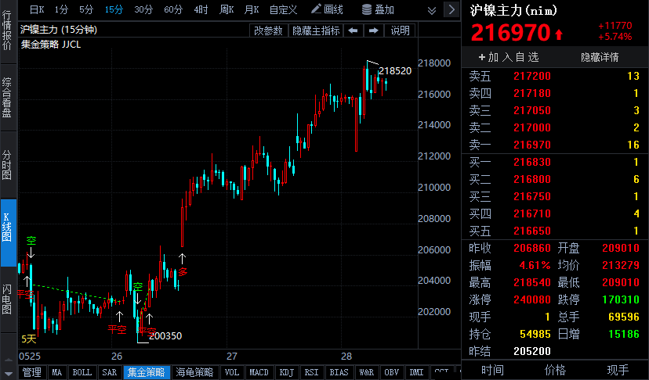Select the W&R indicator tab
This screenshot has width=649, height=380.
click(366, 372)
